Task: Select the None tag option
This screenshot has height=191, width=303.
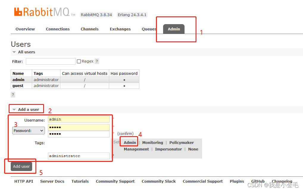Action: (x=193, y=149)
